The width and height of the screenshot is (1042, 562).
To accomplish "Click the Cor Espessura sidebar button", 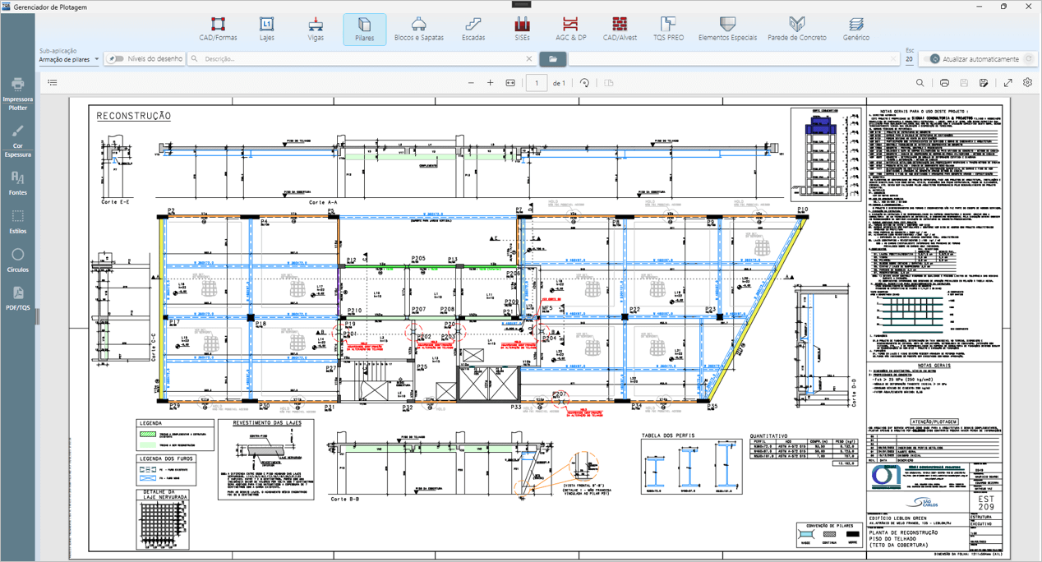I will [17, 140].
